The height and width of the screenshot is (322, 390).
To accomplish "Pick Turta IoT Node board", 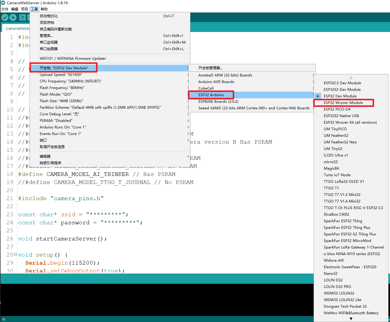I will [x=351, y=175].
